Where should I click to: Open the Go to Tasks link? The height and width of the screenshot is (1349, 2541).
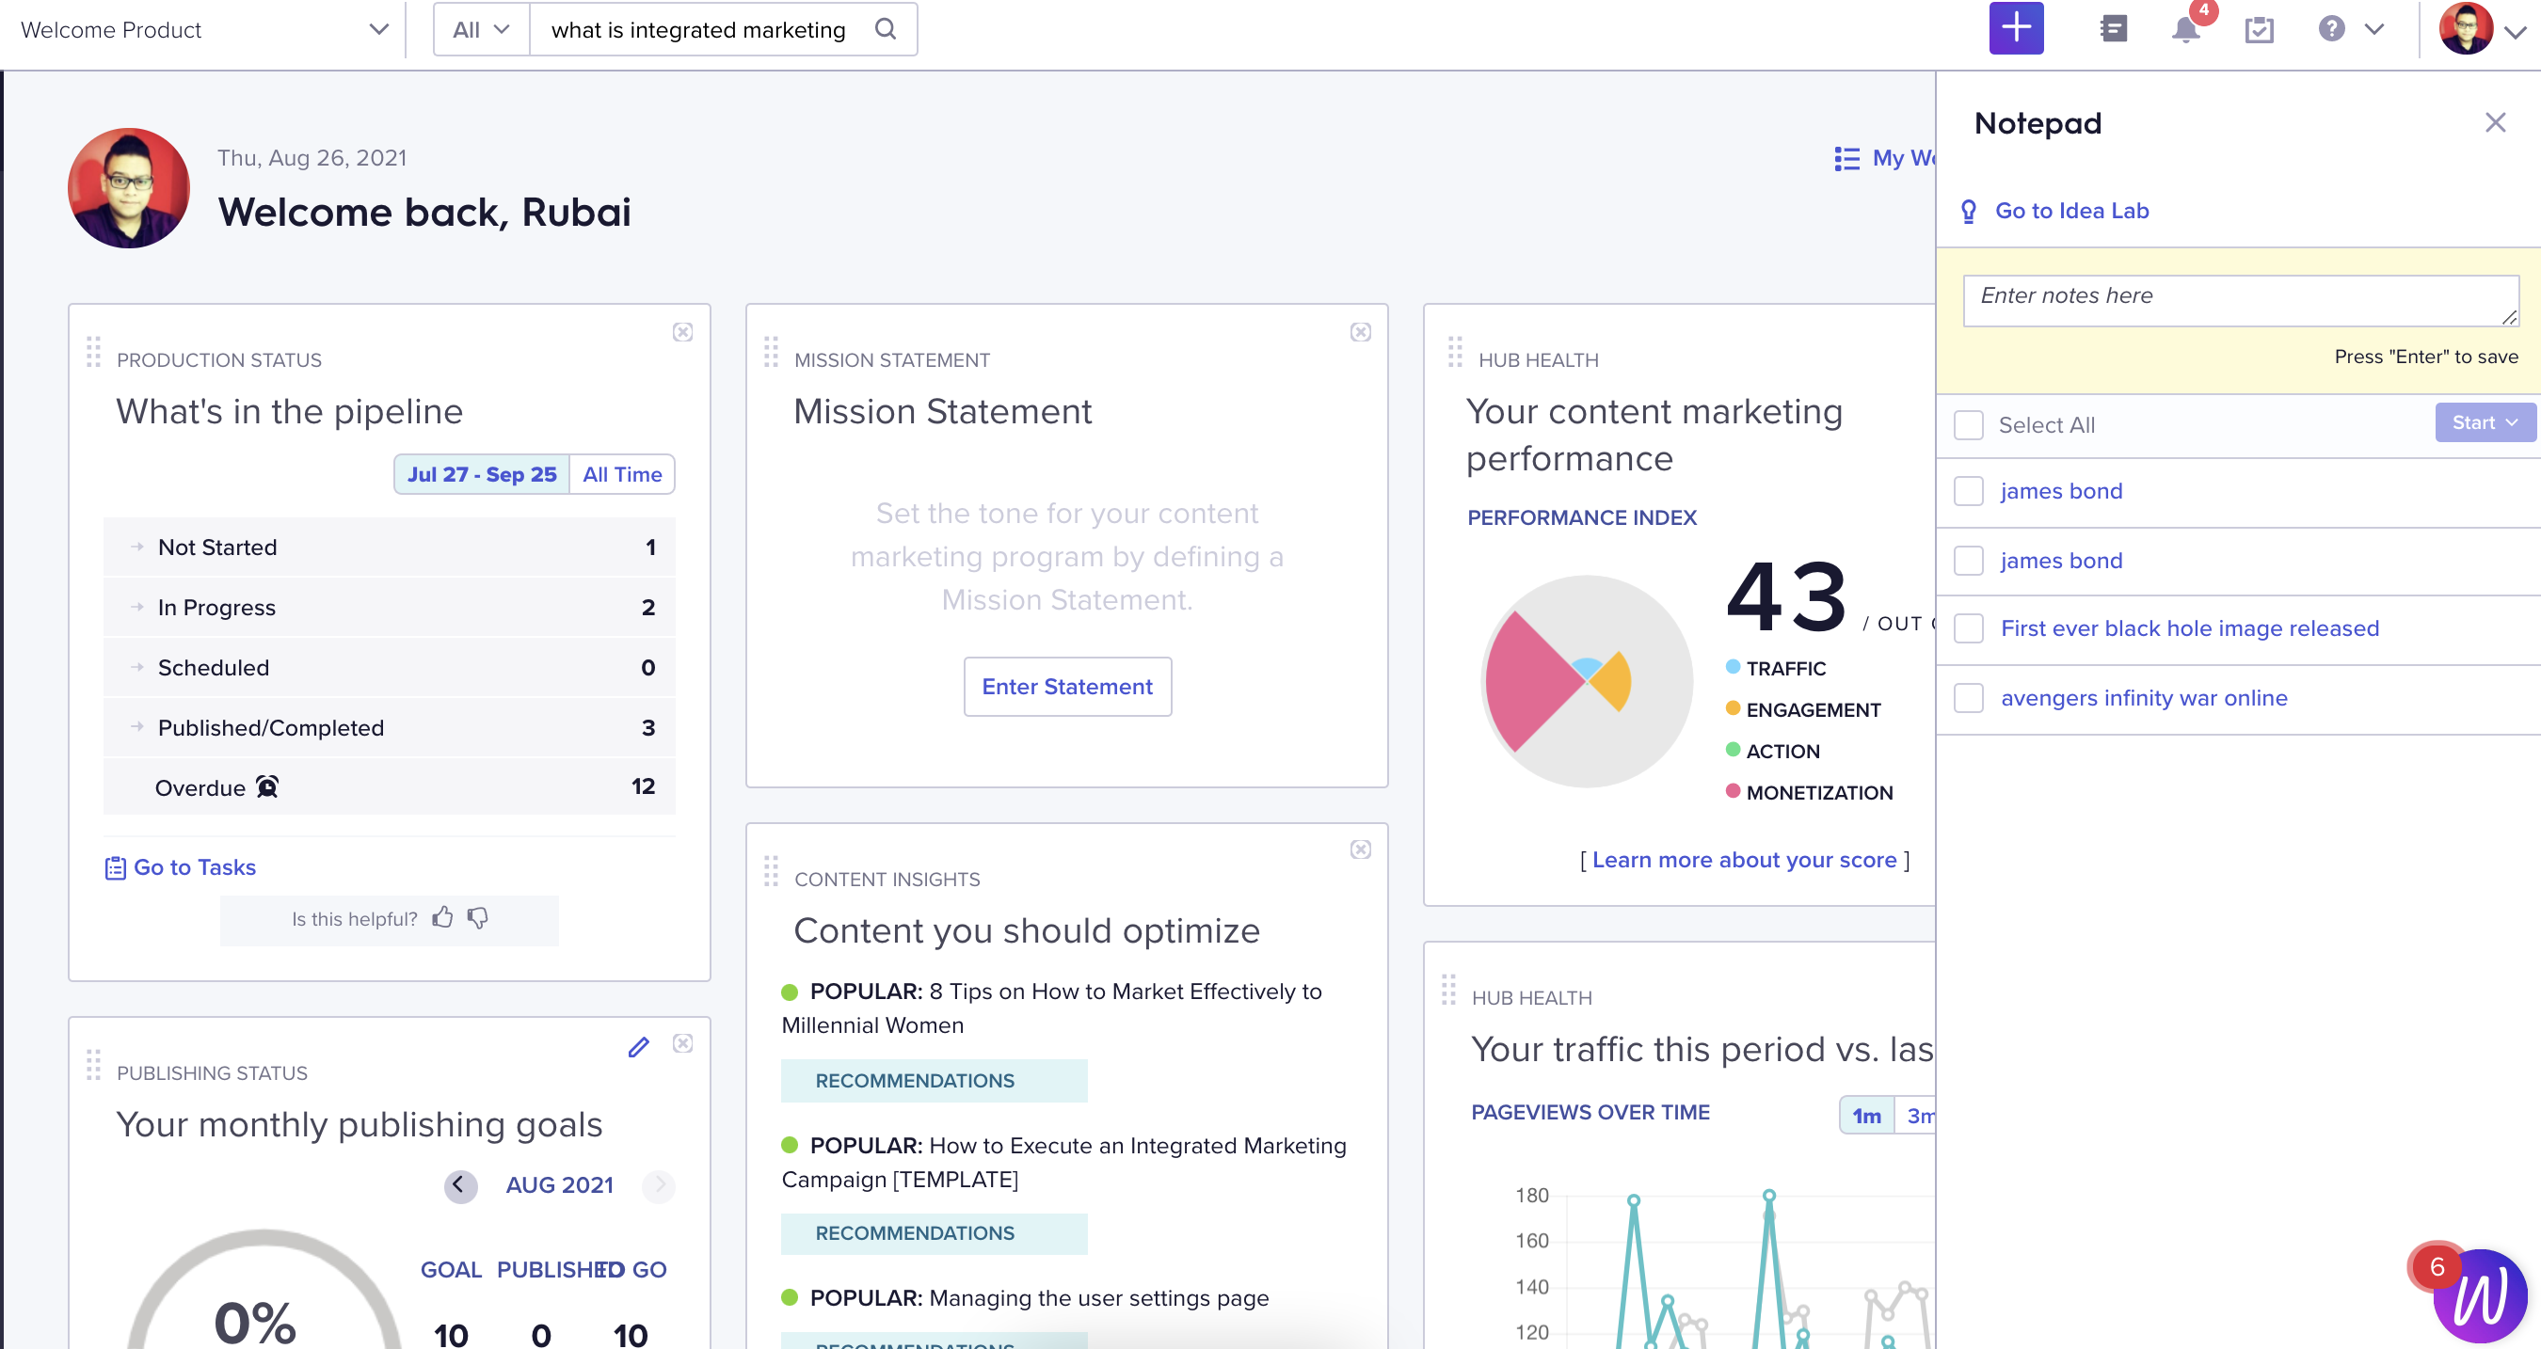pyautogui.click(x=194, y=867)
